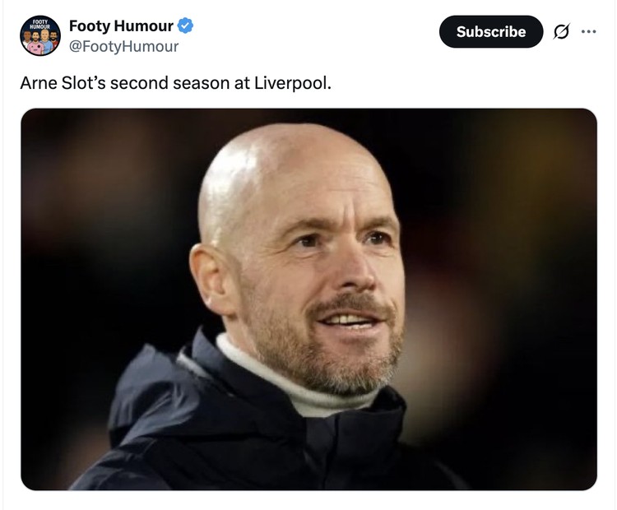Expand the post's ellipsis menu
Image resolution: width=617 pixels, height=510 pixels.
pyautogui.click(x=588, y=32)
